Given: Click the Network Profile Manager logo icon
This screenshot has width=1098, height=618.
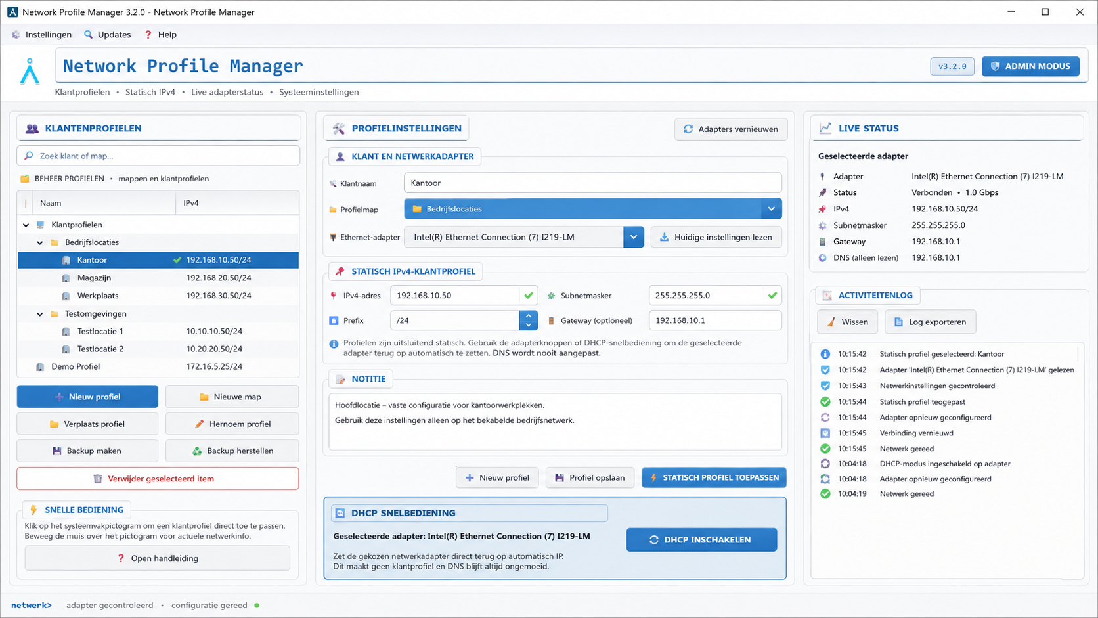Looking at the screenshot, I should point(30,72).
